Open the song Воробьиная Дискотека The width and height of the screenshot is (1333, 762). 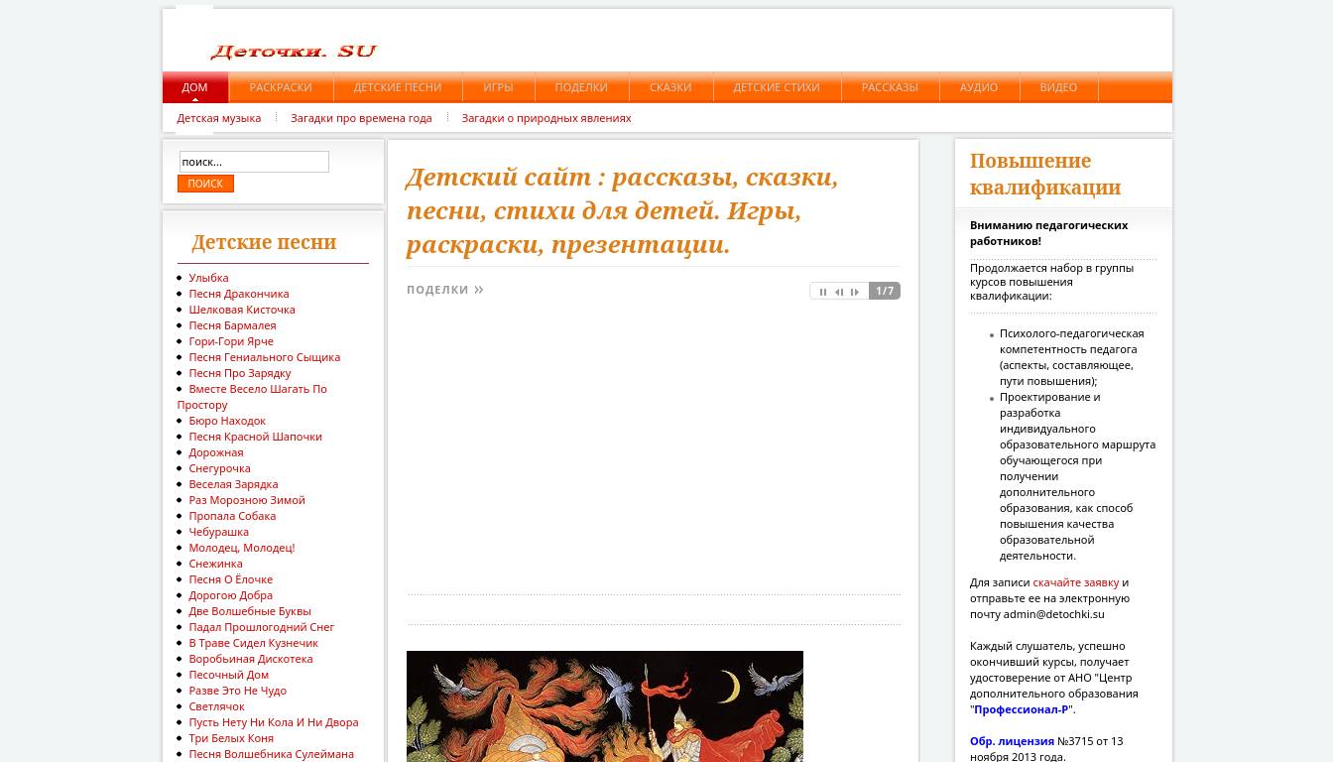[251, 659]
